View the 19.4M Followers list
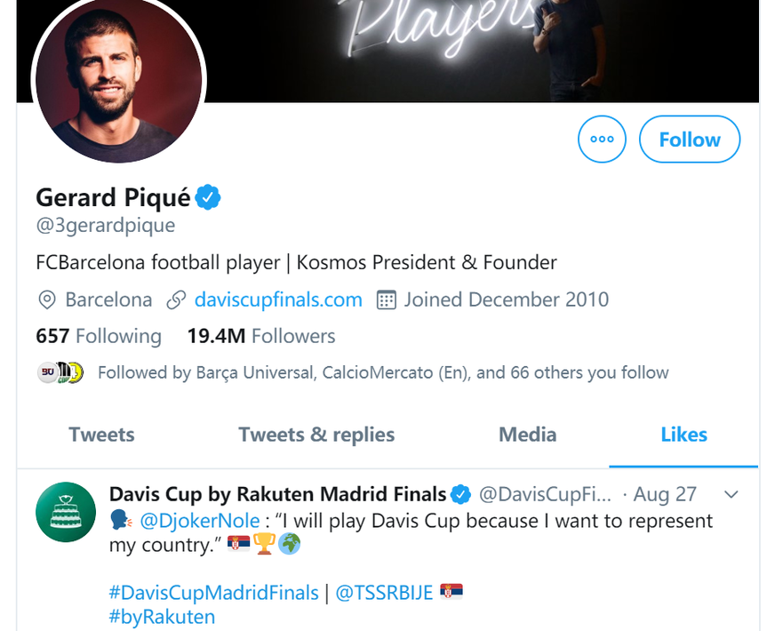Viewport: 783px width, 631px height. coord(261,336)
